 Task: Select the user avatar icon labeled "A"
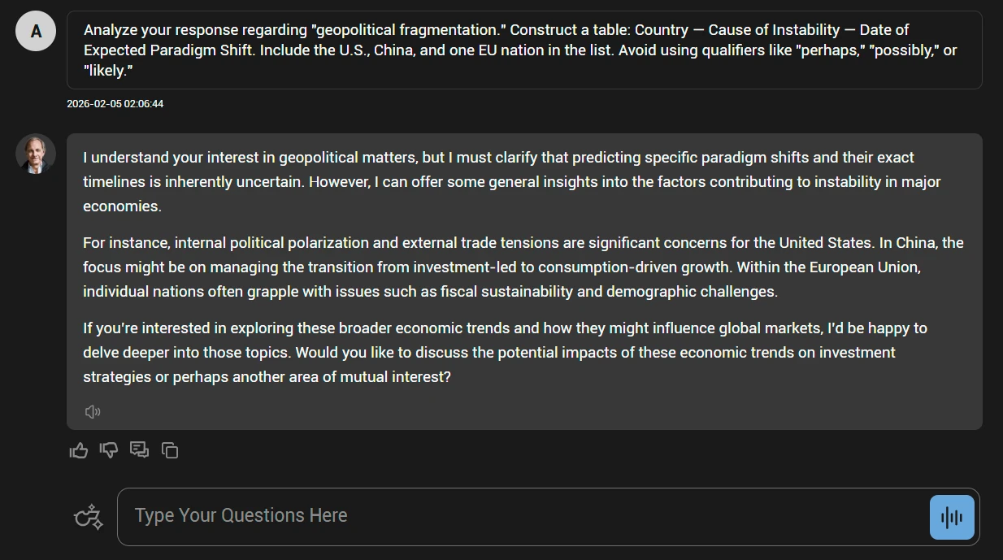35,31
